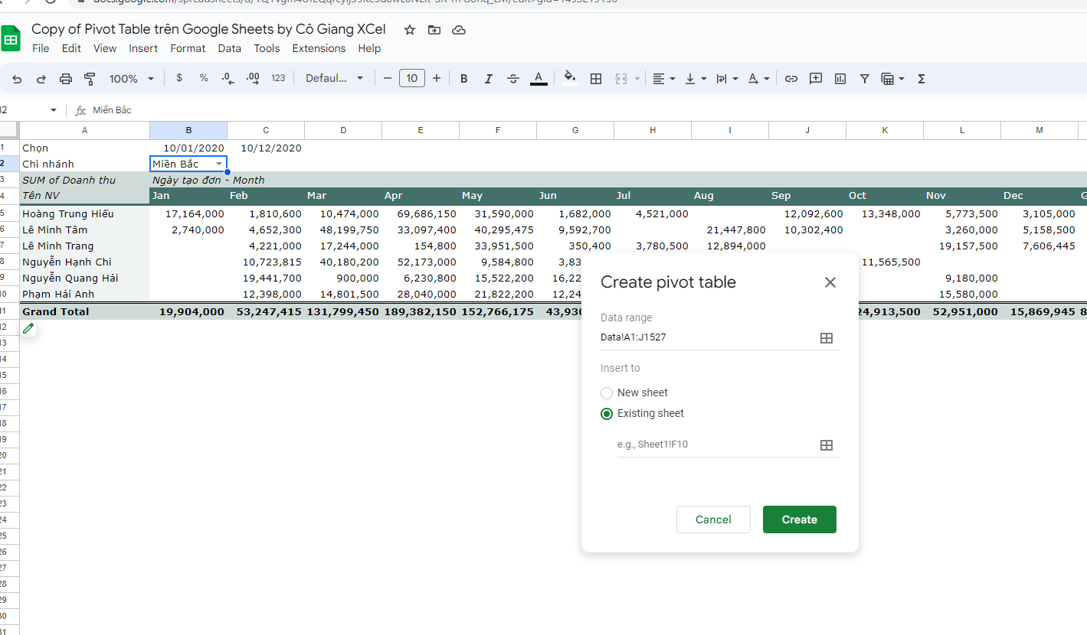Select the New sheet radio option

pyautogui.click(x=607, y=392)
